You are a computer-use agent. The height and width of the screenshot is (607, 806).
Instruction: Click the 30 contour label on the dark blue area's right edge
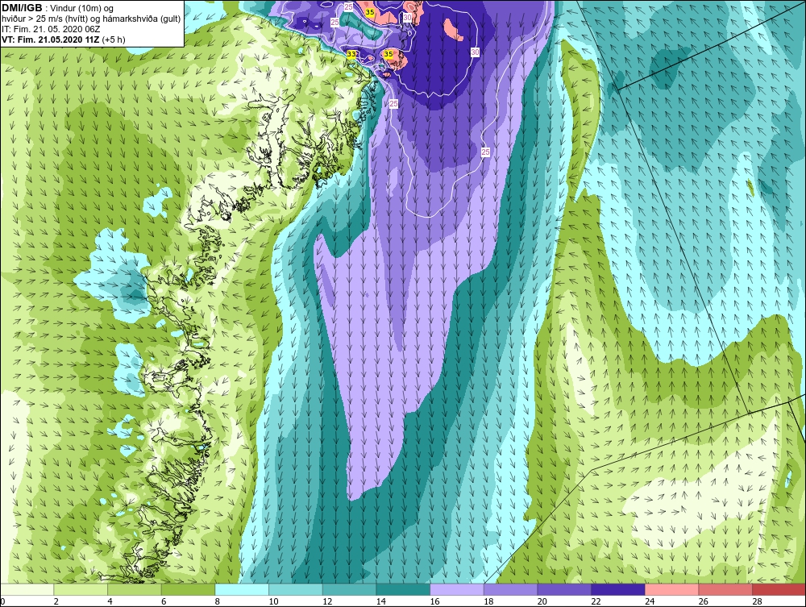click(x=475, y=52)
